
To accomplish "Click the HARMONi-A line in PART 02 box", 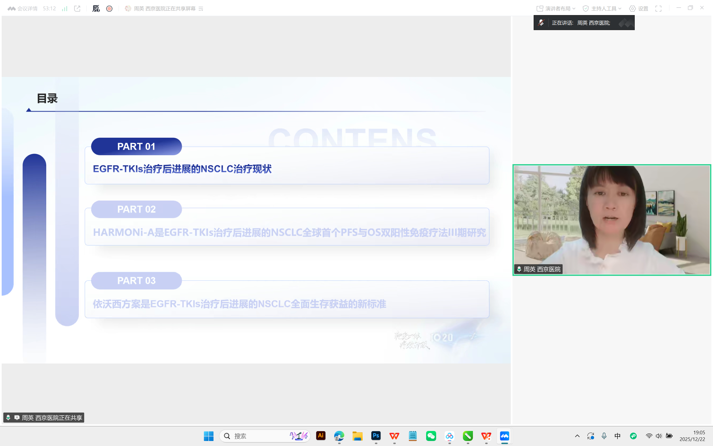I will coord(289,232).
